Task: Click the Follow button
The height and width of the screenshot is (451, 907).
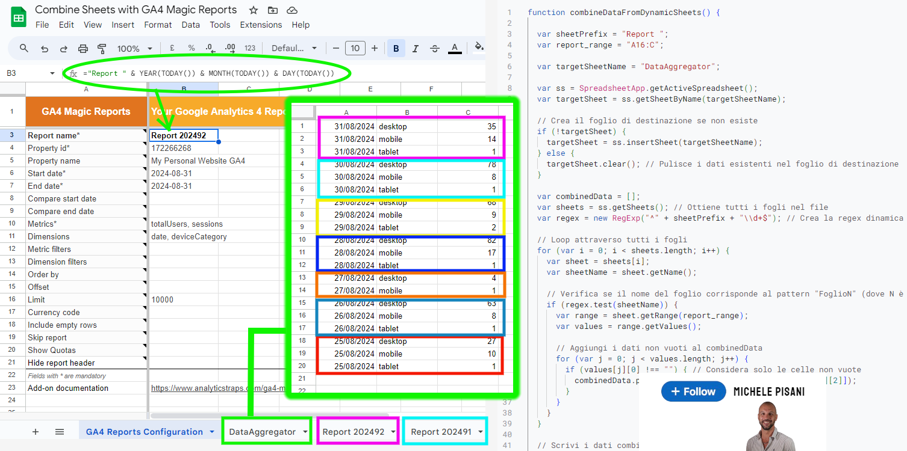Action: [693, 391]
